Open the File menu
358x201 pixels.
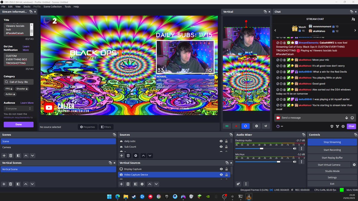click(3, 7)
